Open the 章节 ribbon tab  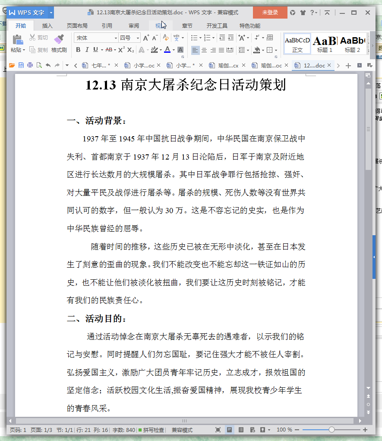pos(187,26)
